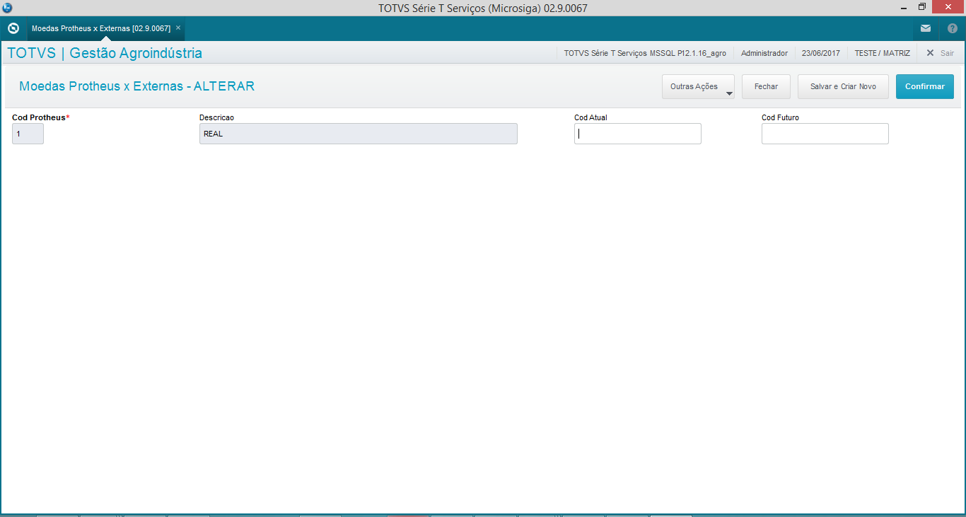Close the TOTVS window
966x517 pixels.
tap(949, 7)
